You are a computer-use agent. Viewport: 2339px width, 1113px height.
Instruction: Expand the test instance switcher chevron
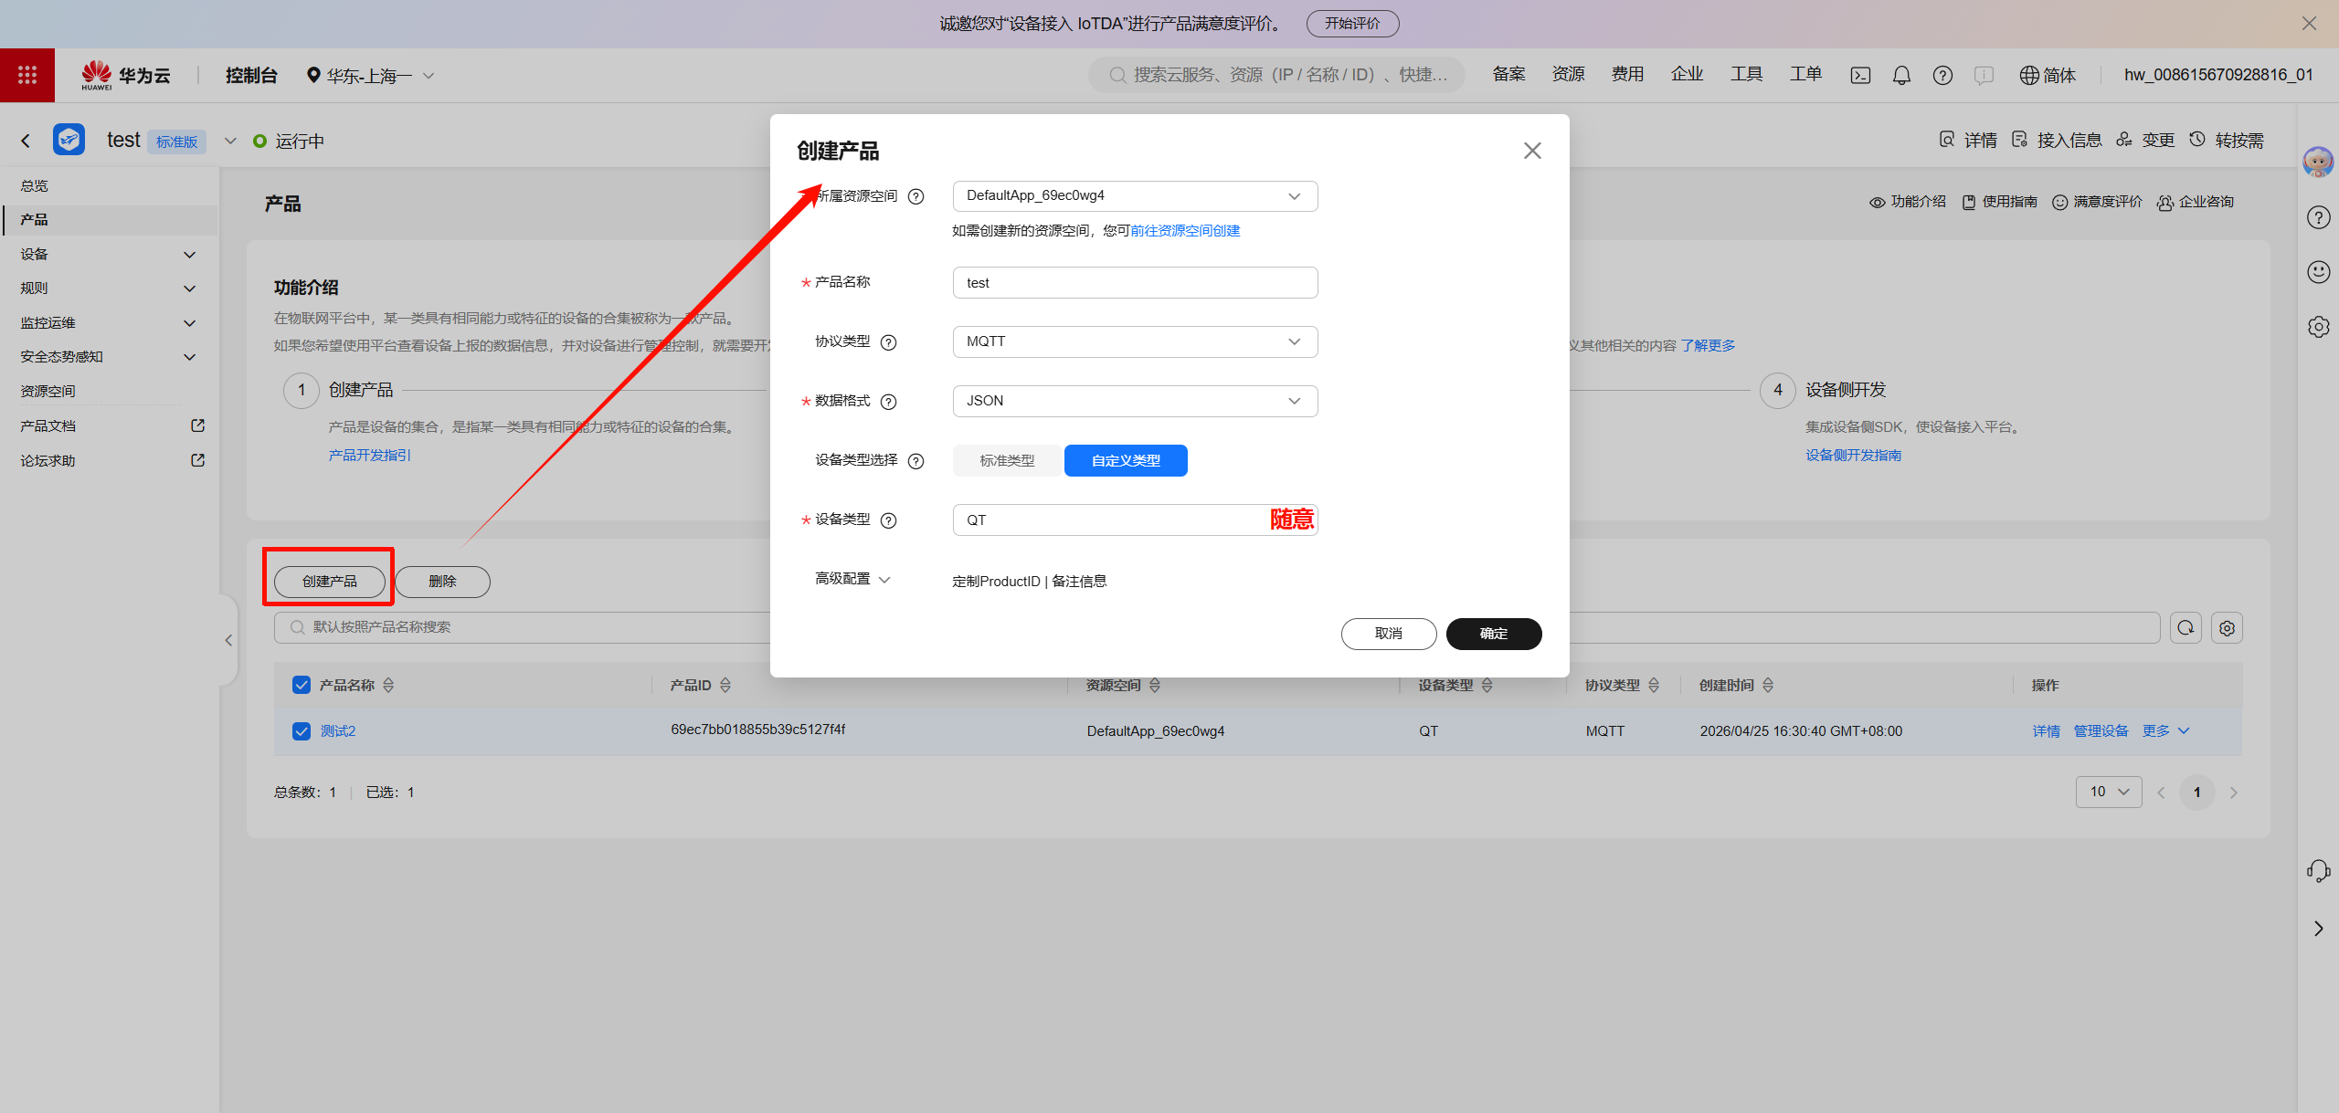point(230,141)
